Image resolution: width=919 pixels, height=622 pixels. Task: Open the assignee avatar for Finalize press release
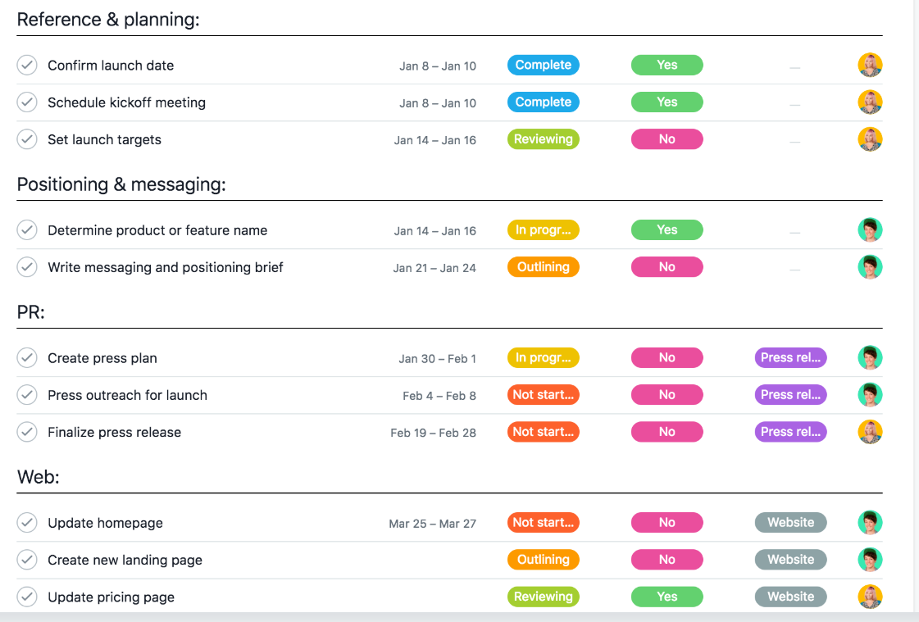(870, 432)
